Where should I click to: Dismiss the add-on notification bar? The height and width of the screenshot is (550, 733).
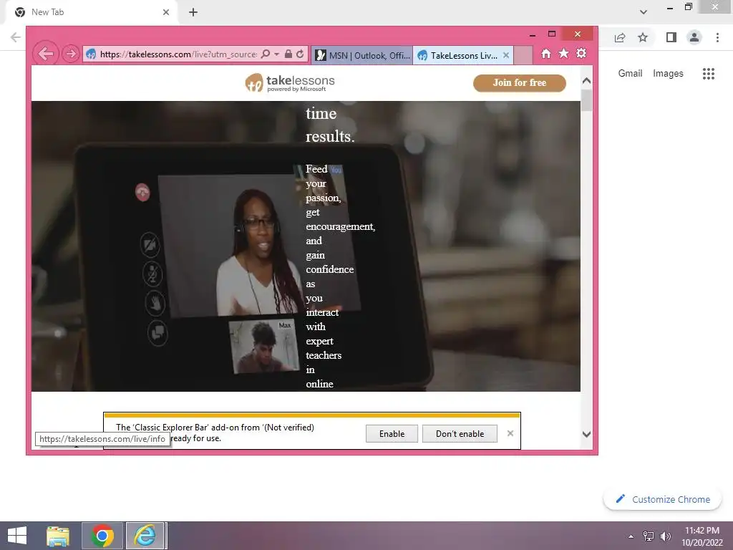510,433
